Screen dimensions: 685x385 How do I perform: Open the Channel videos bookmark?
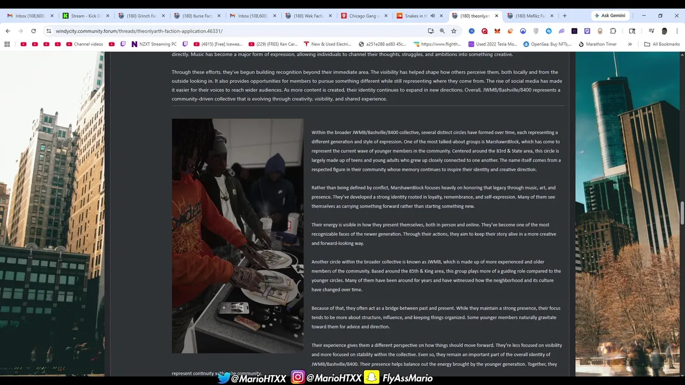point(85,44)
